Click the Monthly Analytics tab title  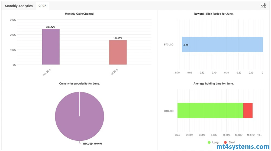pos(19,6)
